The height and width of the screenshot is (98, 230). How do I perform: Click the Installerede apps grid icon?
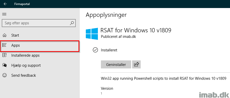(5, 55)
